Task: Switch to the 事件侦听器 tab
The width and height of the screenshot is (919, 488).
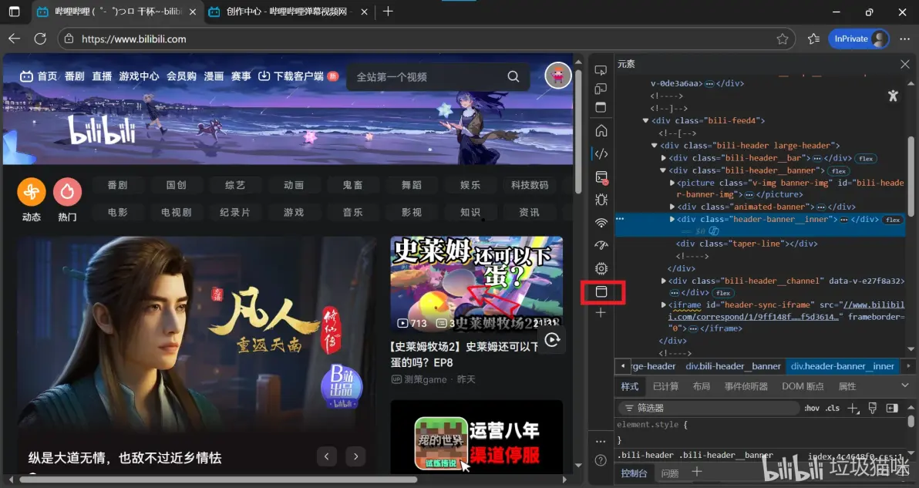Action: click(746, 387)
